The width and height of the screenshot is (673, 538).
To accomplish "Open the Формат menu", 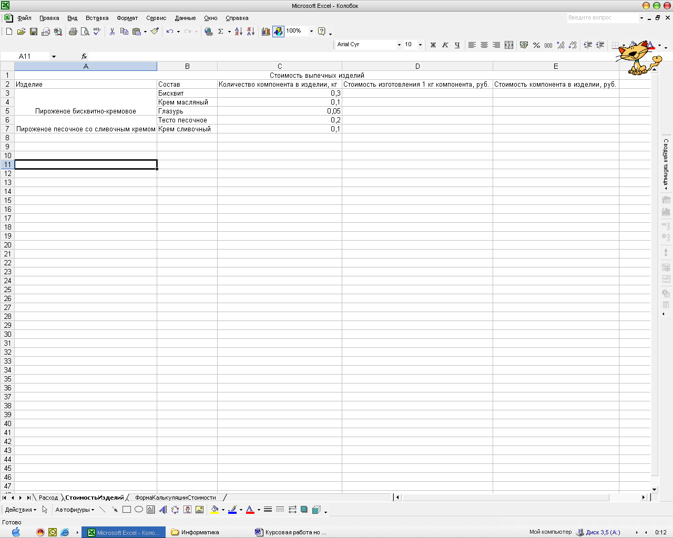I will 127,18.
